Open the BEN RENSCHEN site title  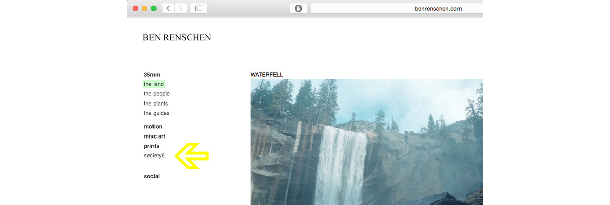pos(177,37)
